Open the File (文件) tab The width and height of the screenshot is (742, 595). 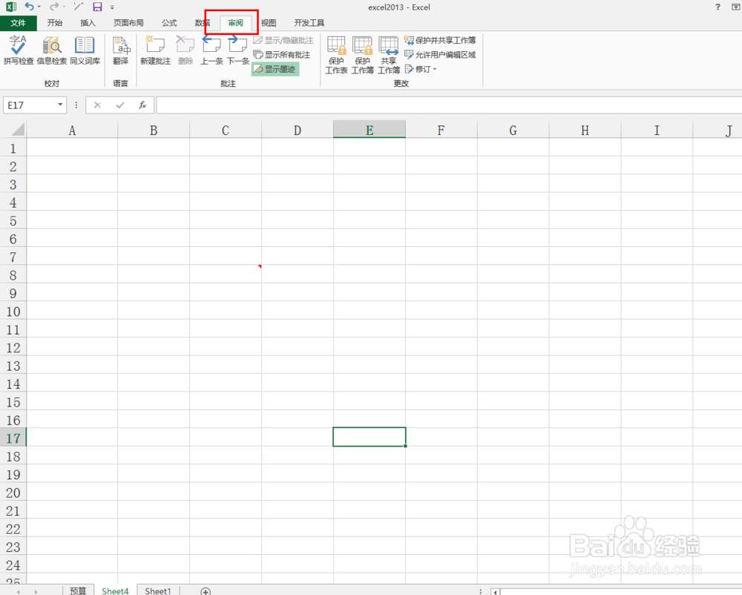[19, 23]
